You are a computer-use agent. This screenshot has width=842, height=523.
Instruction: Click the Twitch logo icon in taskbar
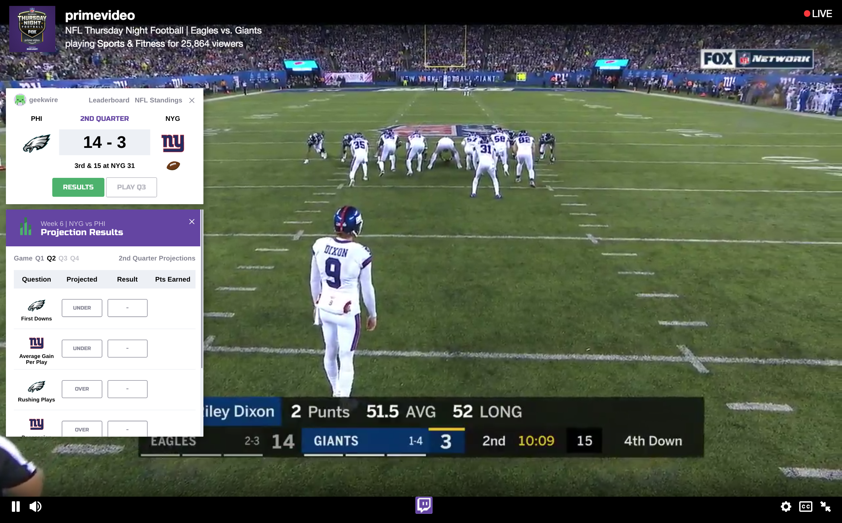[x=424, y=506]
